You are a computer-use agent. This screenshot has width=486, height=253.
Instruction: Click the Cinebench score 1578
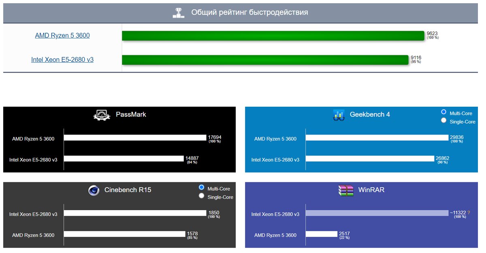coord(192,234)
